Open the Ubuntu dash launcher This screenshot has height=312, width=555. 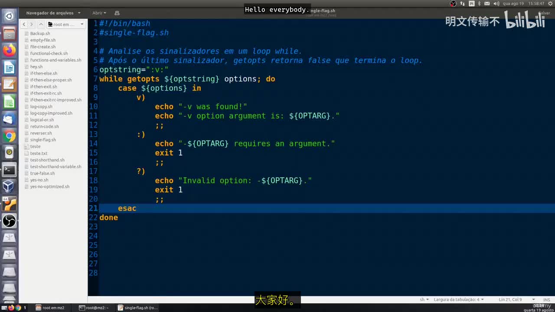(9, 16)
